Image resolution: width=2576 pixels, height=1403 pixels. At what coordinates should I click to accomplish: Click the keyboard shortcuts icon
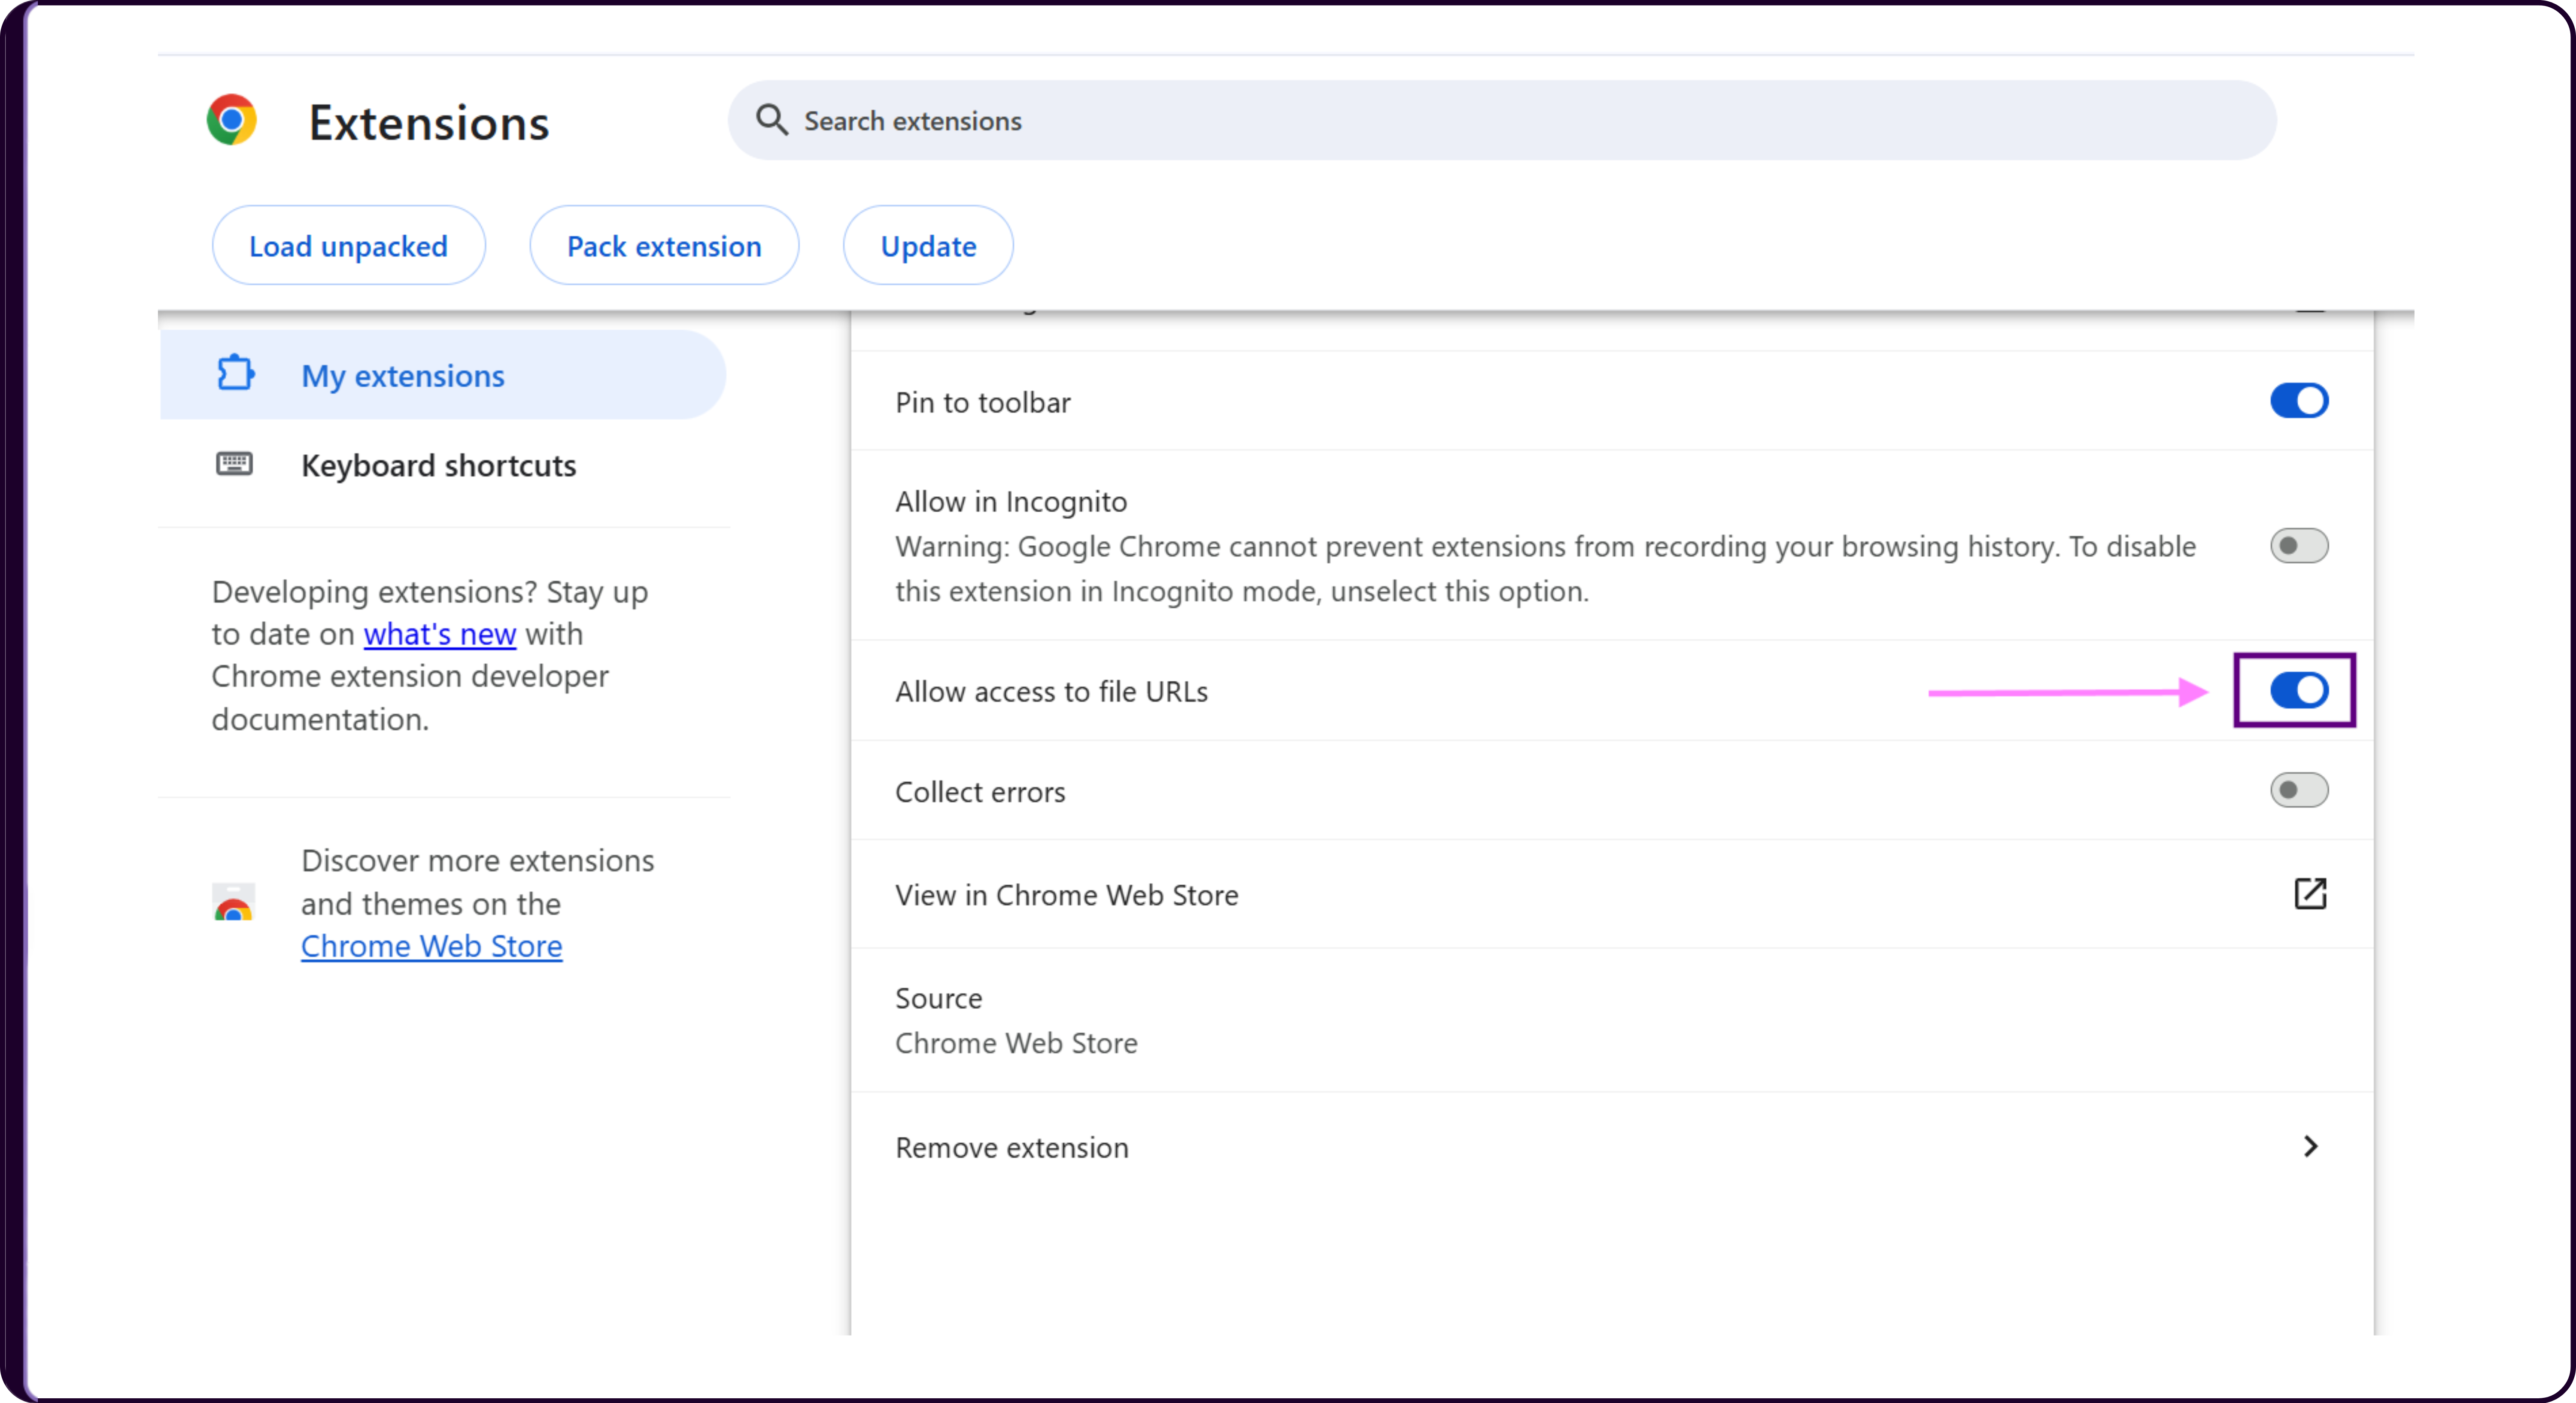coord(235,464)
